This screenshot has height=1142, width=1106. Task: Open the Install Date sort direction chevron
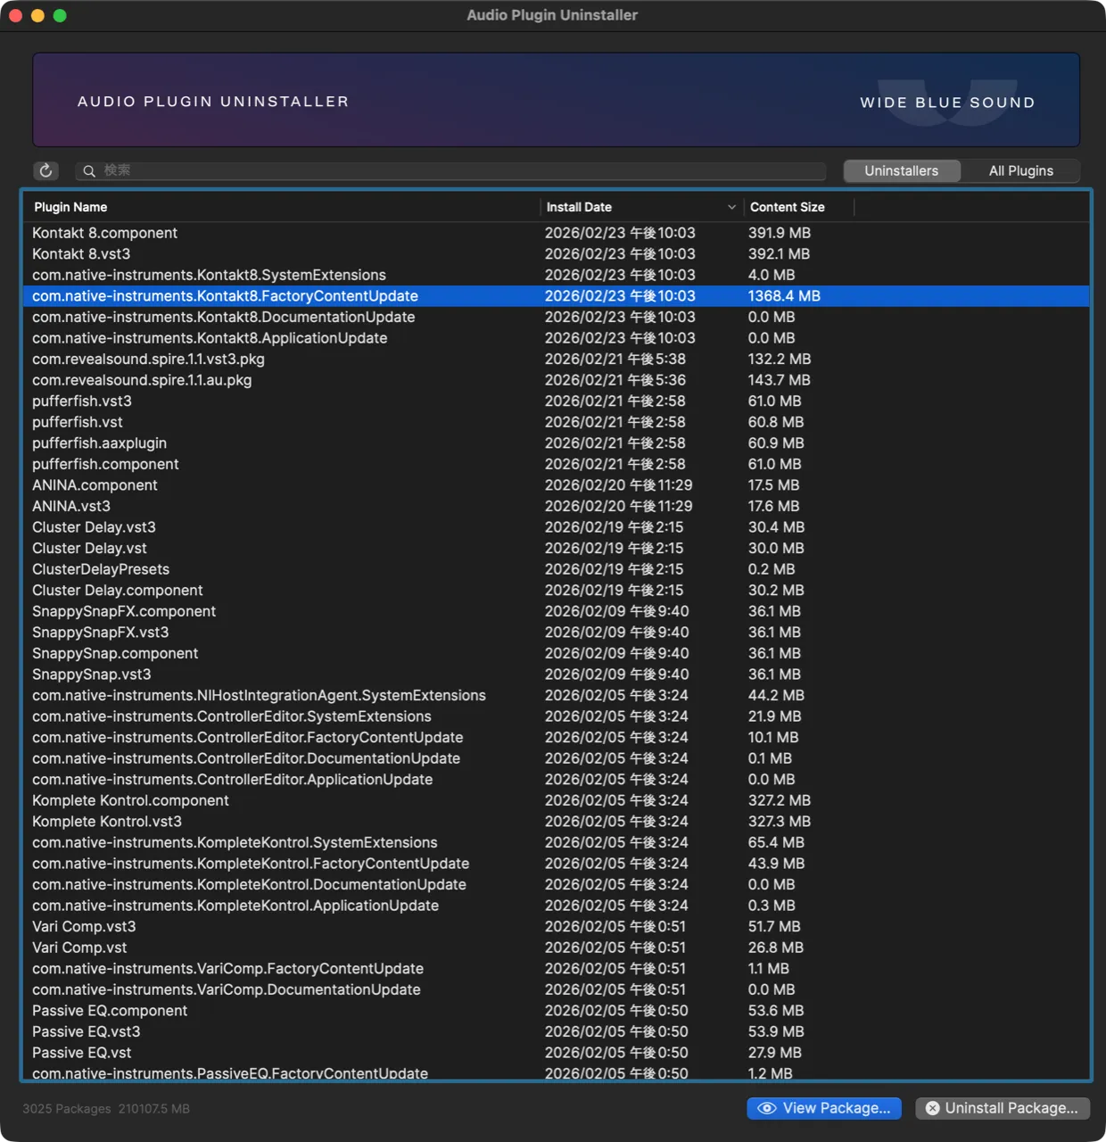point(731,206)
